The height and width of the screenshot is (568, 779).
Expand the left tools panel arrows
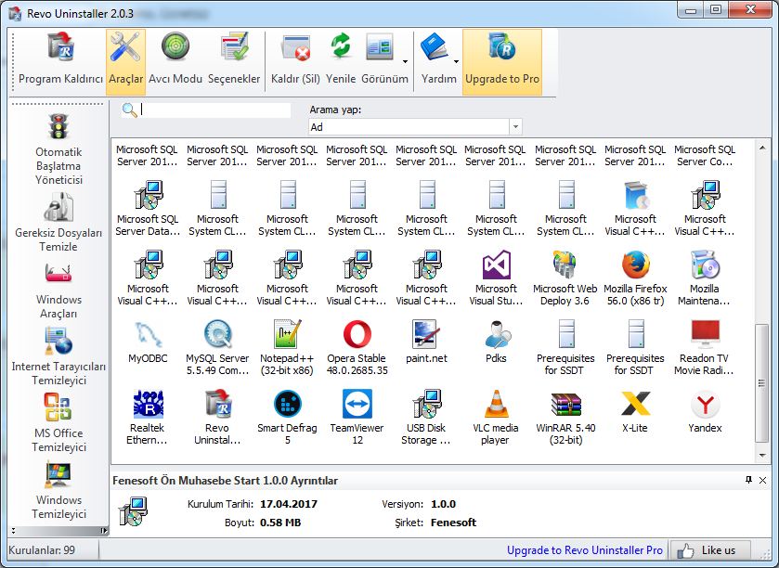point(104,531)
